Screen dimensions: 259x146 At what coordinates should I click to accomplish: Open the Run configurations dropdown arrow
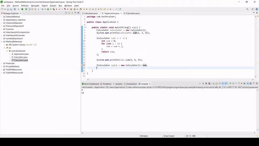(51, 9)
